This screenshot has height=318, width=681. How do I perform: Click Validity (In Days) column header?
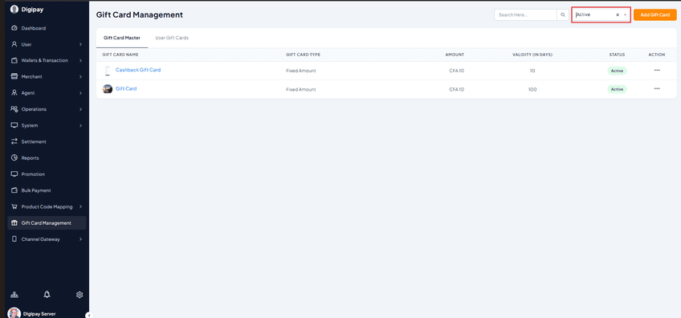pos(532,55)
